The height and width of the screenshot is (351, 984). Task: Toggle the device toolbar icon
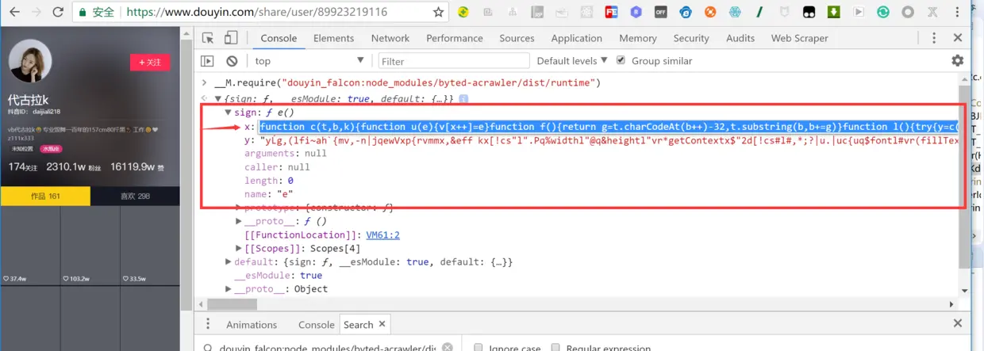[x=231, y=38]
